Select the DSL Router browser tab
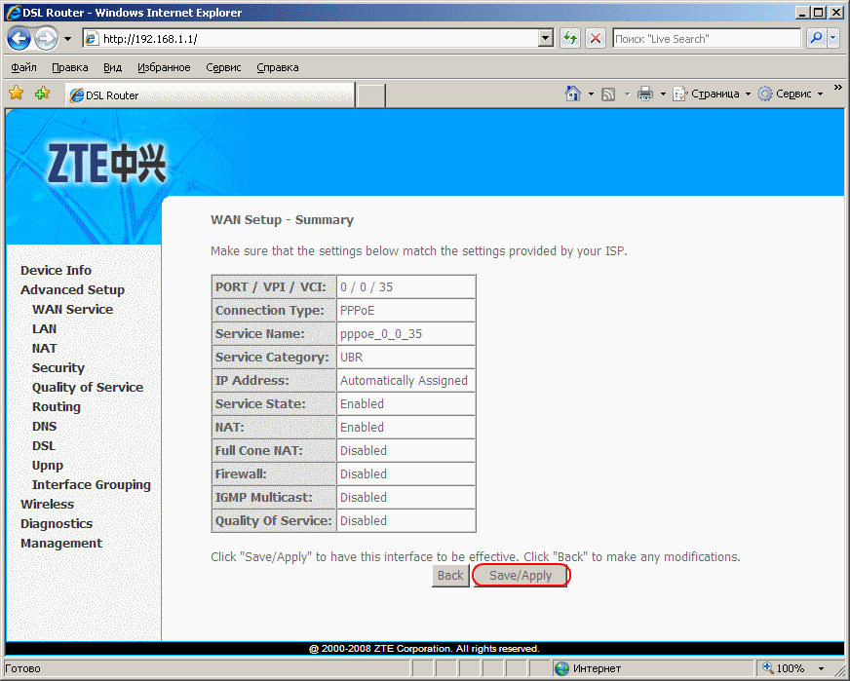Image resolution: width=850 pixels, height=681 pixels. 209,95
